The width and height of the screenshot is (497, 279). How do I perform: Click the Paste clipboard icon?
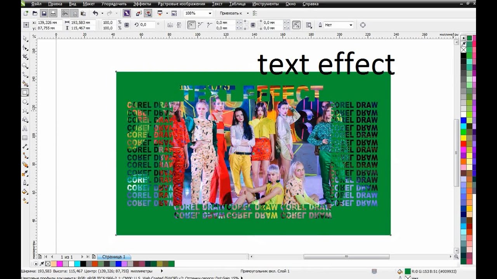83,13
